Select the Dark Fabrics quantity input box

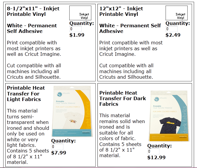(x=153, y=151)
